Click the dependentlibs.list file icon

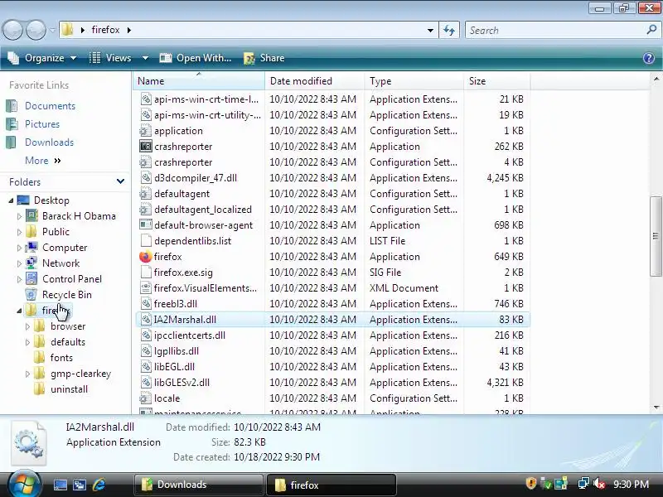click(x=146, y=241)
